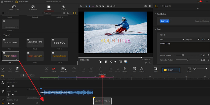Select the Split scissors tool
This screenshot has width=210, height=105.
pyautogui.click(x=46, y=69)
